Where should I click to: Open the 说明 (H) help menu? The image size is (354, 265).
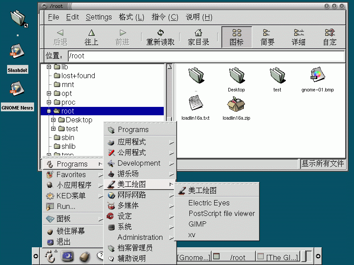[199, 17]
